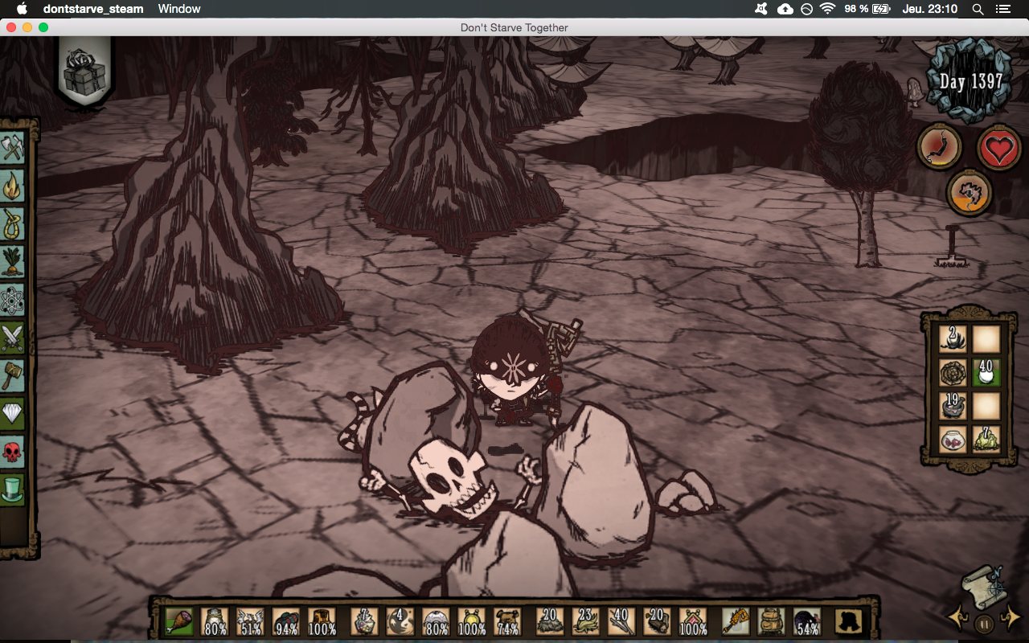Open the Magic red skull tab
This screenshot has width=1029, height=643.
pos(14,452)
